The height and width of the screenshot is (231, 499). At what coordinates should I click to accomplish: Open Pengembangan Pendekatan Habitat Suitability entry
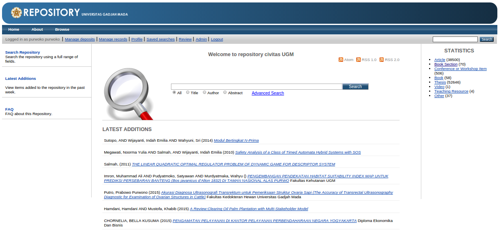pyautogui.click(x=246, y=178)
